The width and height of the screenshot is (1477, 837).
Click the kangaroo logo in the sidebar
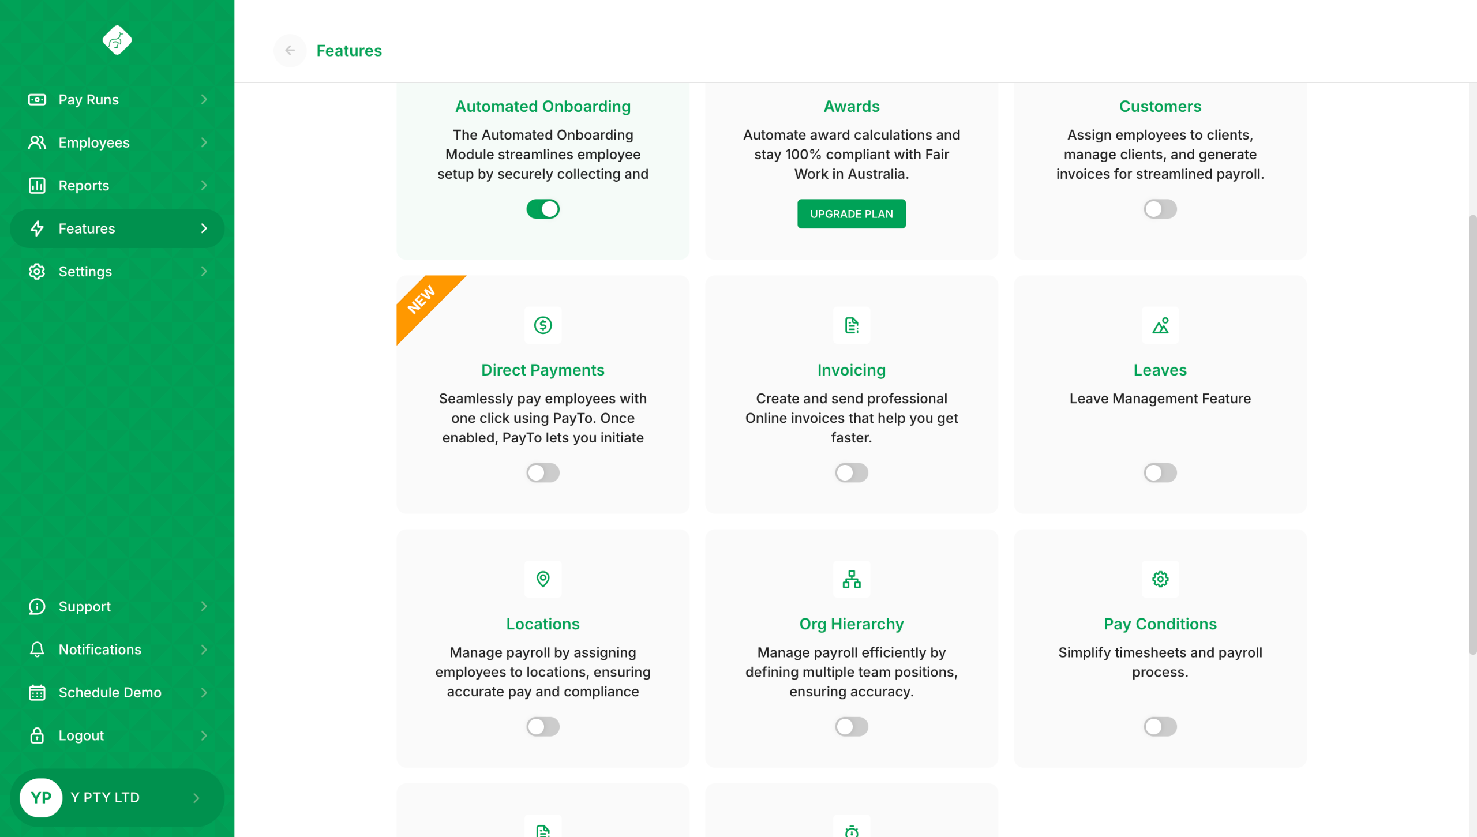(117, 40)
